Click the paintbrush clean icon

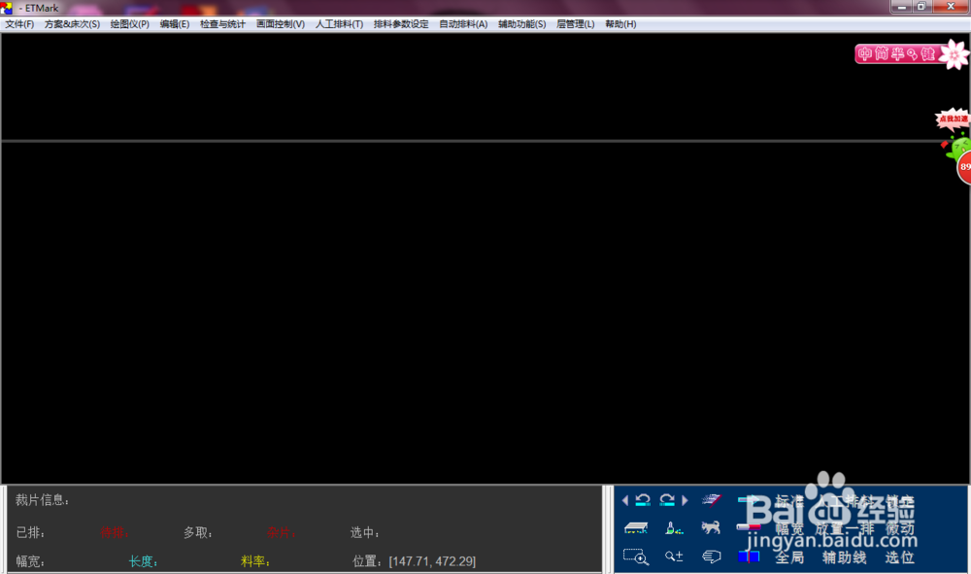tap(674, 528)
